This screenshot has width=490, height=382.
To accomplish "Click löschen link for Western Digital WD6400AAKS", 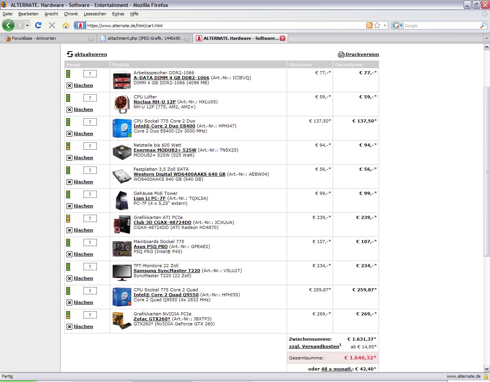I will point(83,182).
